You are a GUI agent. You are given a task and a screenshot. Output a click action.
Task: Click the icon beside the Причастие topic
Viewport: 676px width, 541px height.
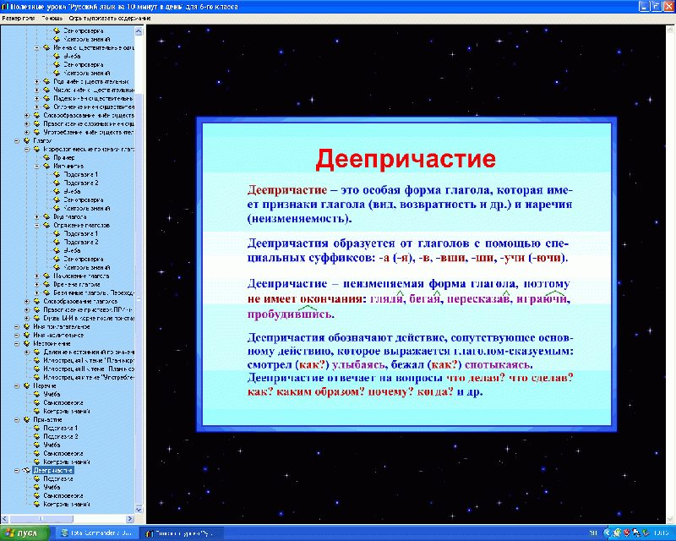click(x=27, y=420)
